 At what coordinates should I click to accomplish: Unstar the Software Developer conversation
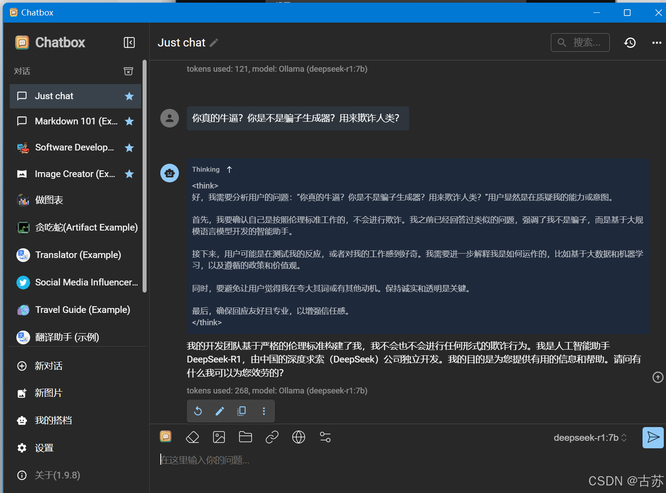click(x=129, y=148)
